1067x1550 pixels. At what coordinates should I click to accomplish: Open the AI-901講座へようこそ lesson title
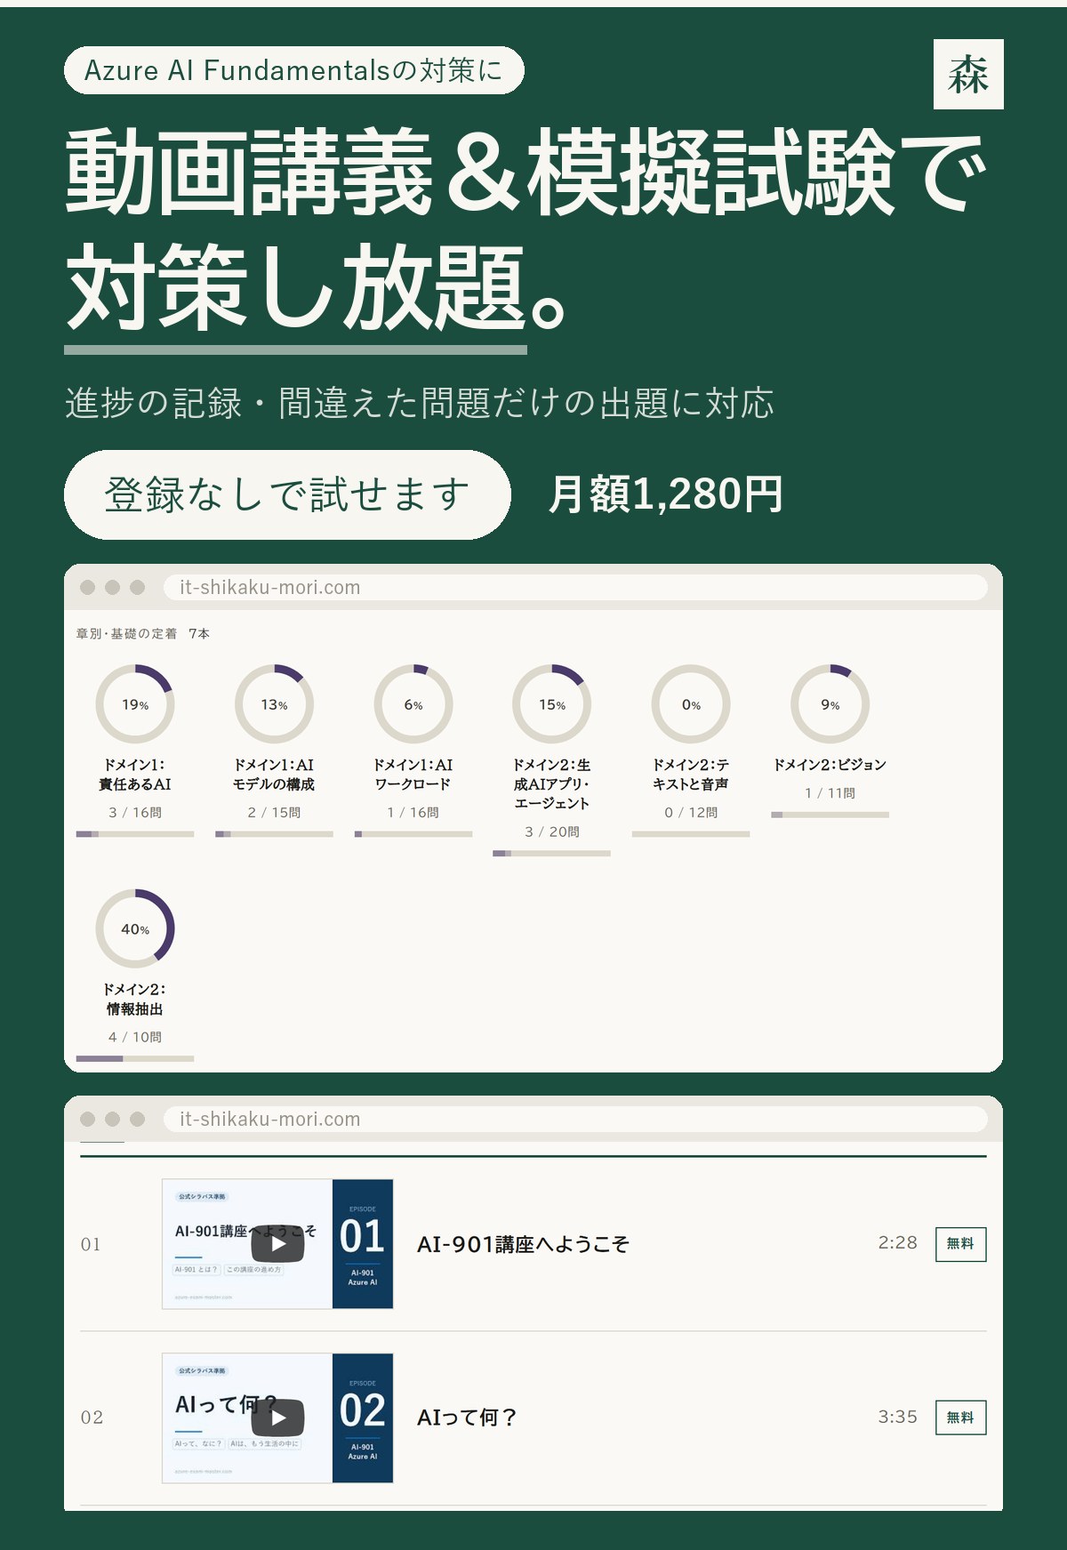(523, 1244)
